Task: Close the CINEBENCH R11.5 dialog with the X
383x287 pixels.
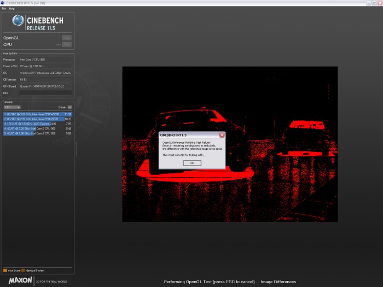Action: [222, 135]
